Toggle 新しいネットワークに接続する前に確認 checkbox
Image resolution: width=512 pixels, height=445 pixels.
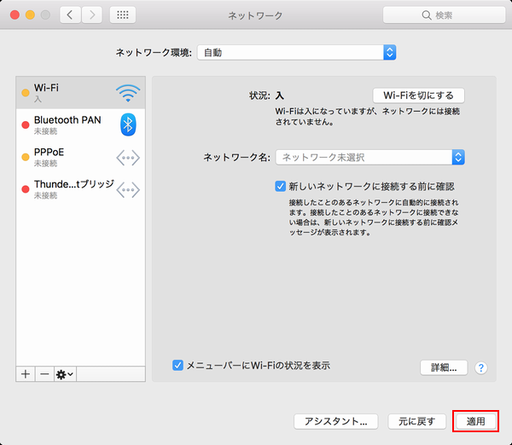[x=280, y=185]
